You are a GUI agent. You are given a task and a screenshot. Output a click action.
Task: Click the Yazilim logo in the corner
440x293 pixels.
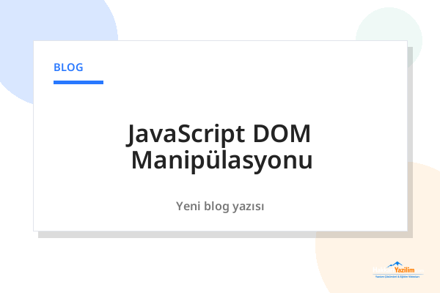(x=398, y=270)
